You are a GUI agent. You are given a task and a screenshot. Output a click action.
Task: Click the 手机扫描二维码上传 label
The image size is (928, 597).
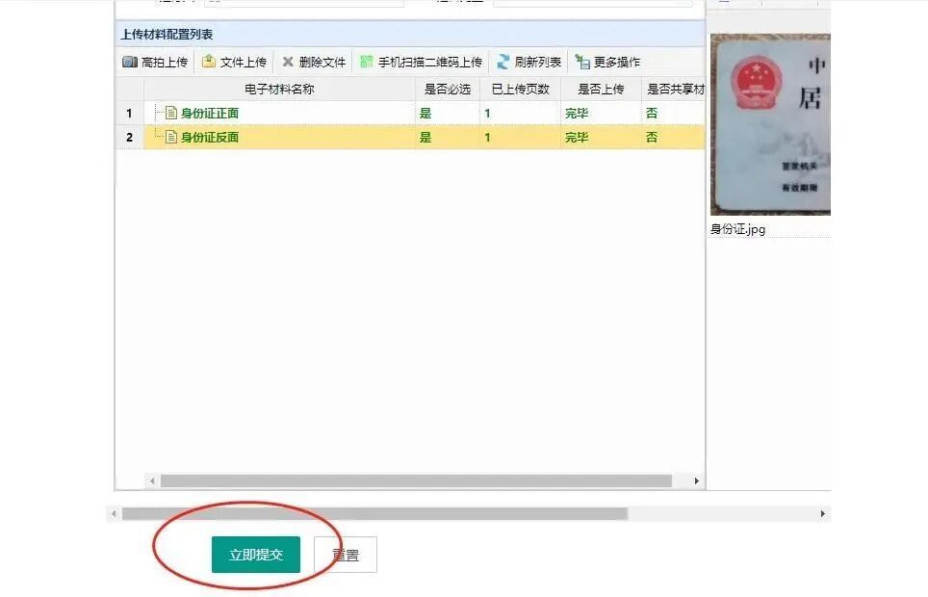tap(429, 63)
